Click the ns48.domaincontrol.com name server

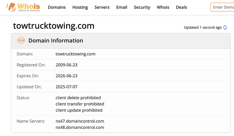tap(80, 127)
